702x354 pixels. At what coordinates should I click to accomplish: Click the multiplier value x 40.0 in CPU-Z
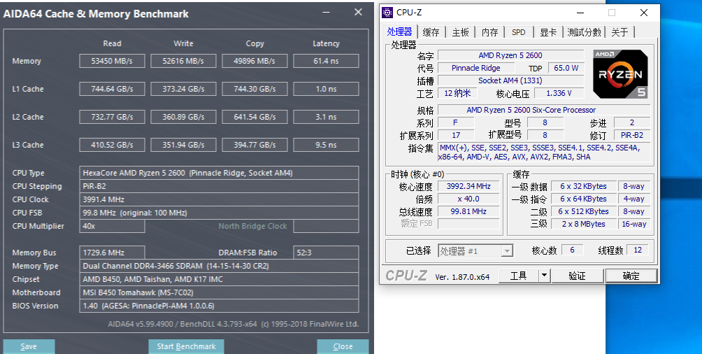point(468,199)
